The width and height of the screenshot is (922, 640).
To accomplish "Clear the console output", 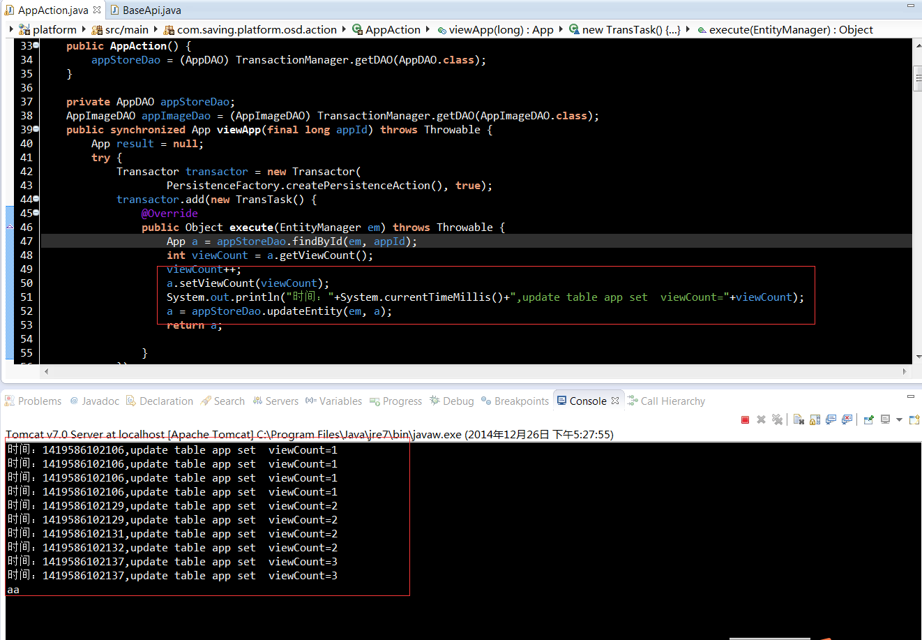I will pyautogui.click(x=799, y=419).
